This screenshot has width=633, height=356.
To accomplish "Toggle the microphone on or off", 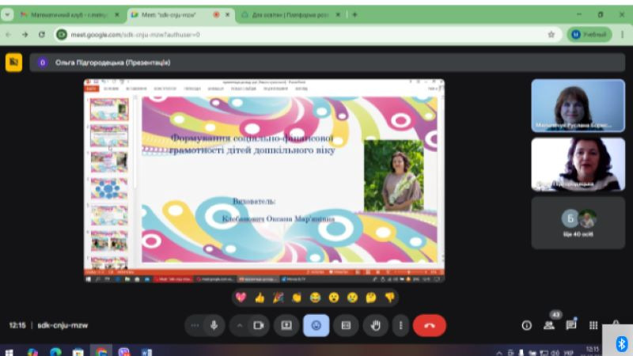I will coord(213,325).
